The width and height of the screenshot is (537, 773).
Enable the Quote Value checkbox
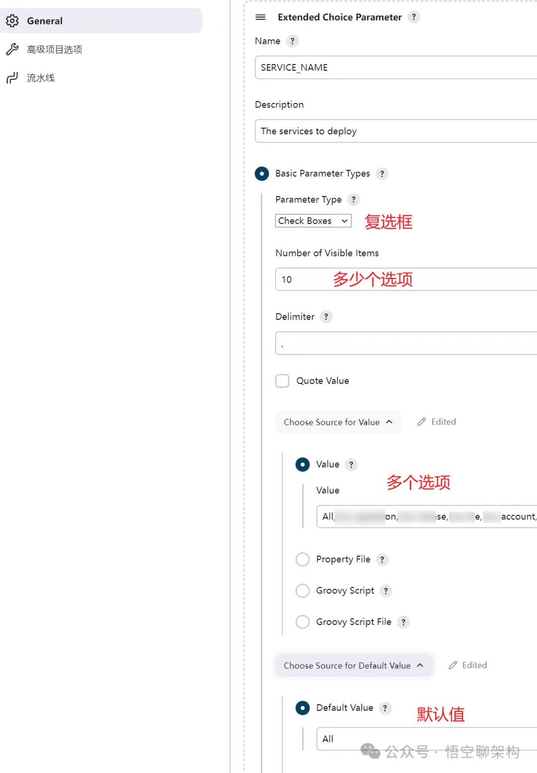[x=282, y=381]
